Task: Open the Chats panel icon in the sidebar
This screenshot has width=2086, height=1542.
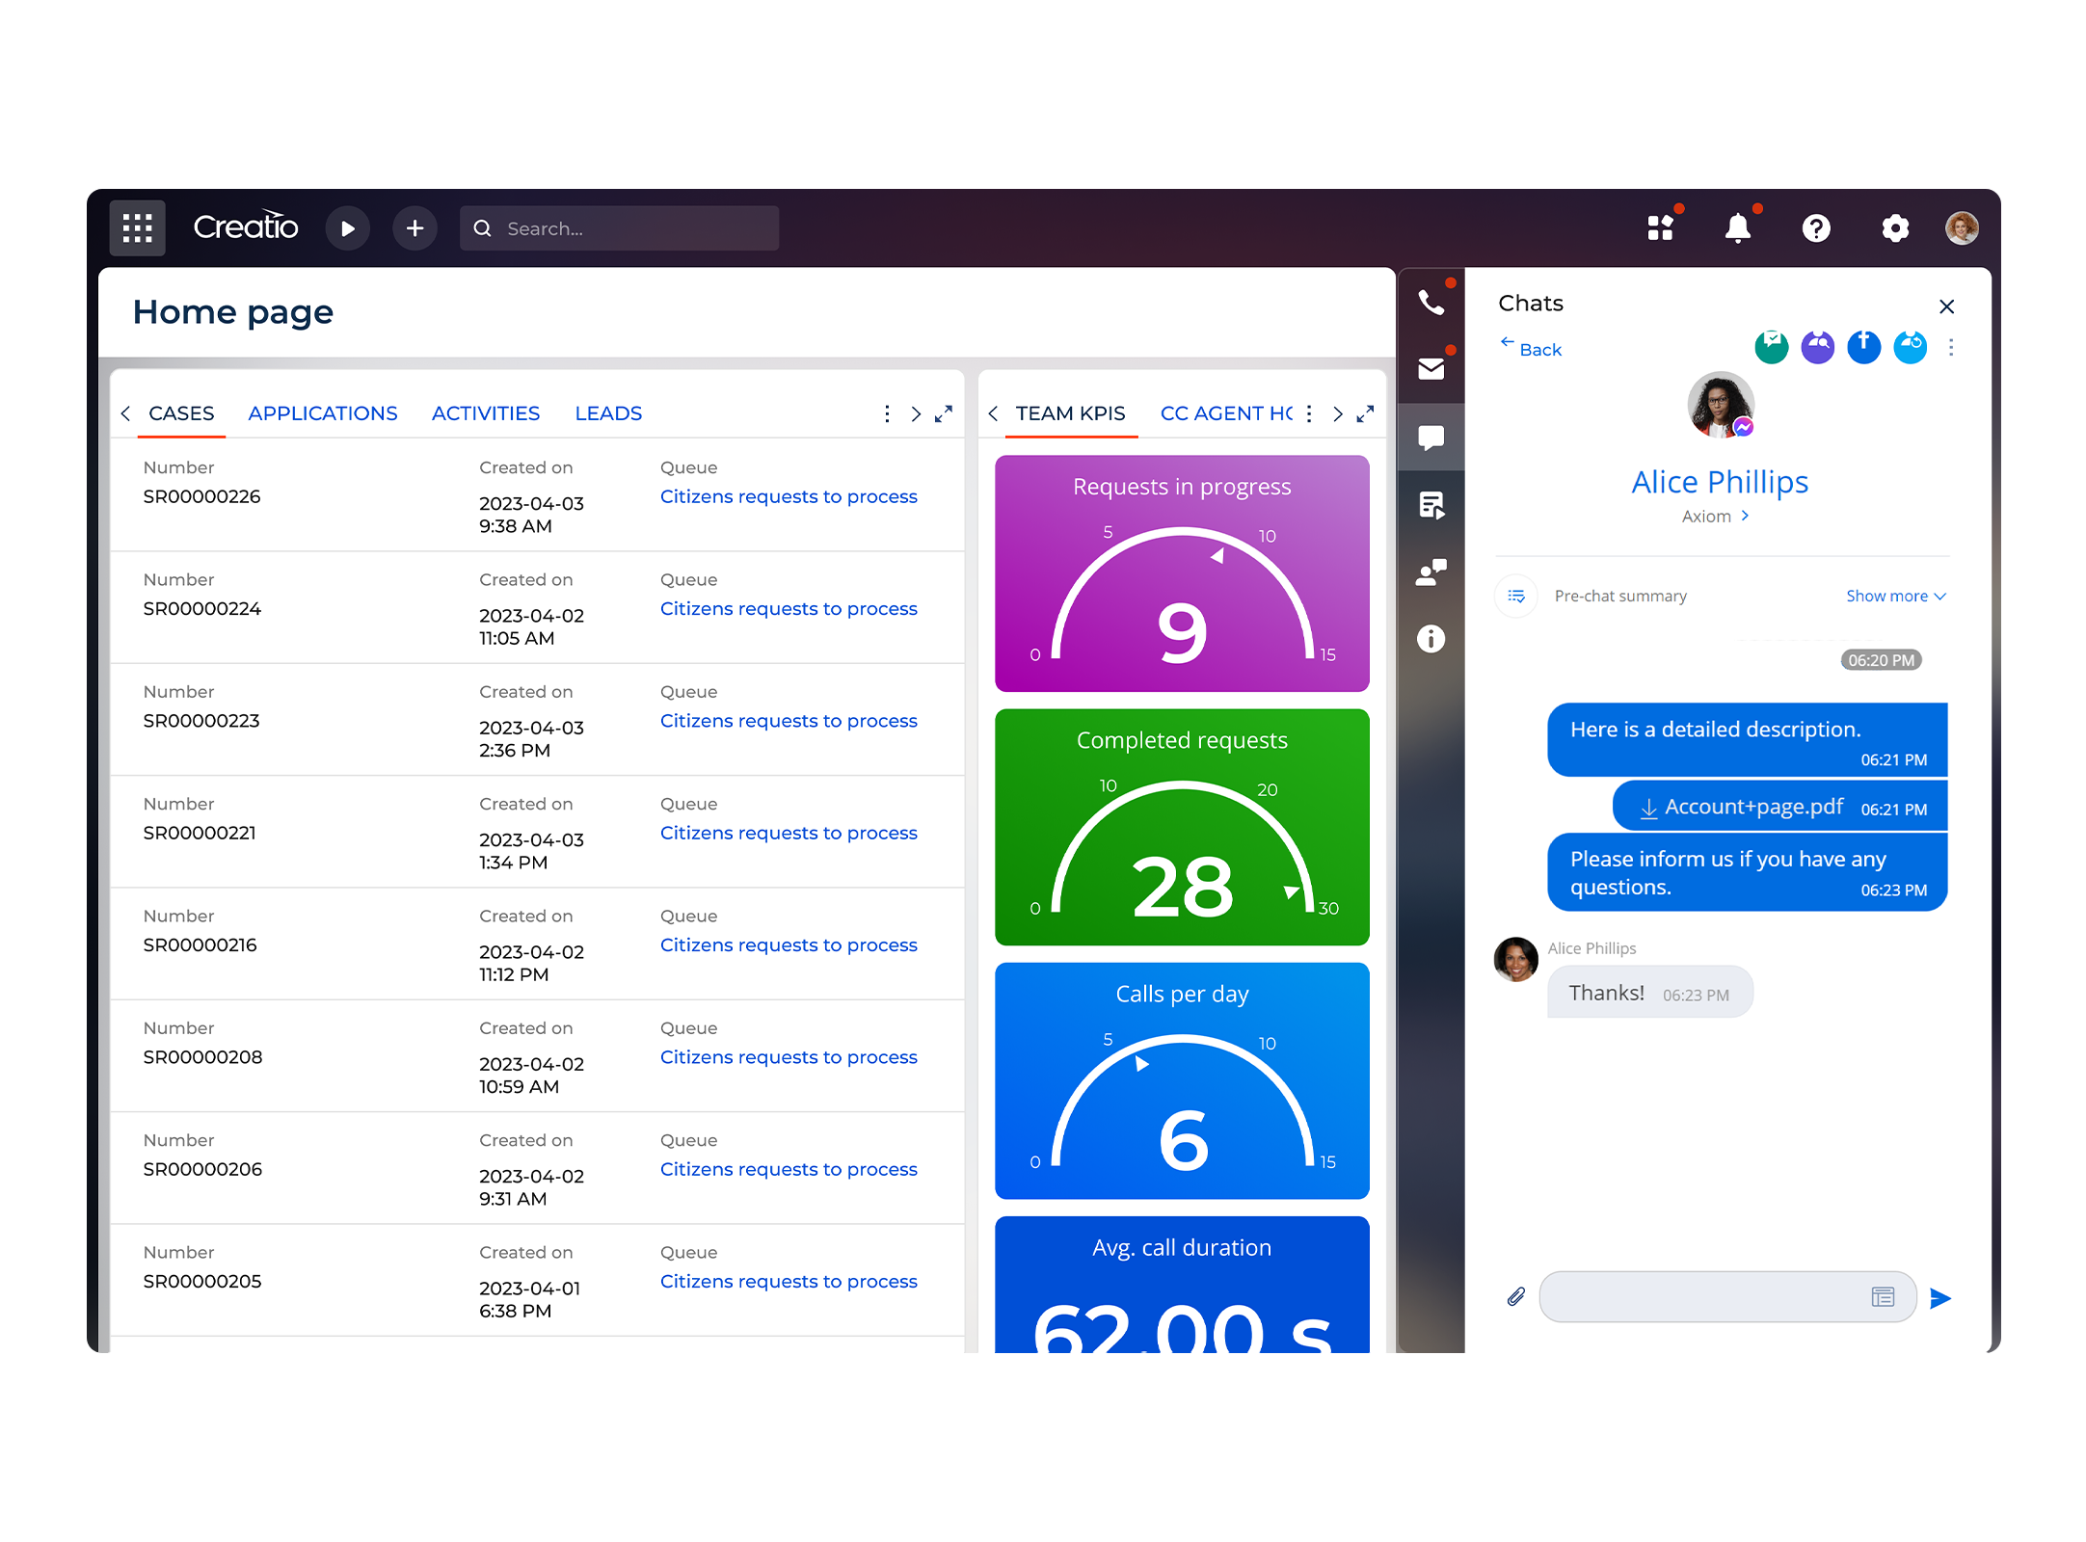Action: tap(1431, 437)
